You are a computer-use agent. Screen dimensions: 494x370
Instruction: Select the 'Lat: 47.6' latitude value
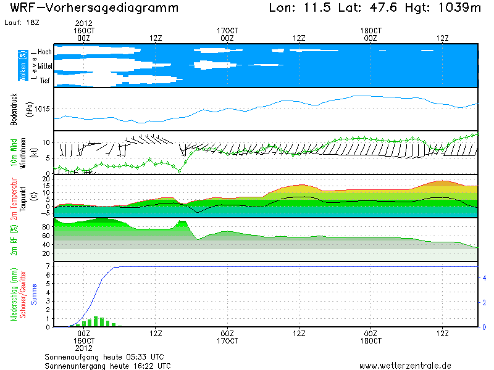[x=367, y=7]
